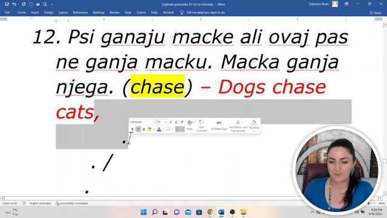The width and height of the screenshot is (387, 218).
Task: Open the Styles gallery icon in the mini toolbar
Action: click(189, 125)
